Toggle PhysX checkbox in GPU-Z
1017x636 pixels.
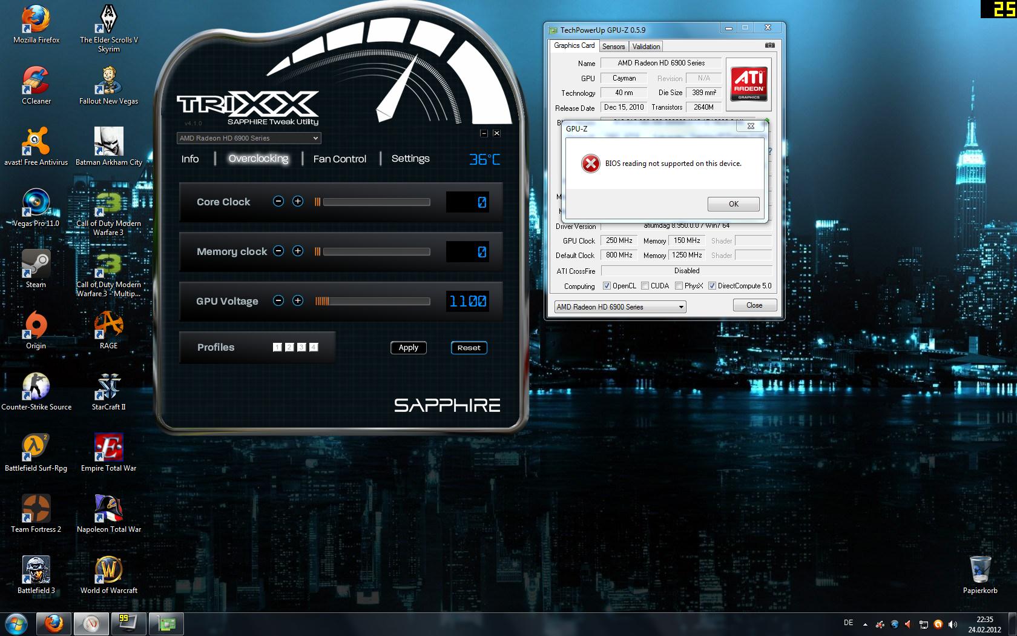[x=679, y=286]
